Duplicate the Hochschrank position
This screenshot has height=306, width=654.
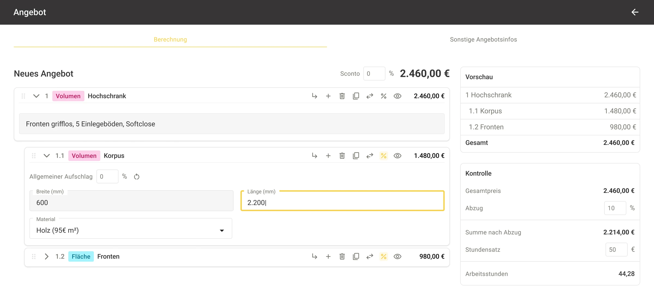click(x=356, y=96)
